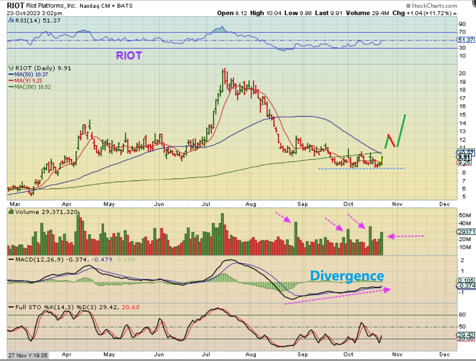The height and width of the screenshot is (361, 476).
Task: Click the 9.25 price tag on right axis
Action: [x=464, y=163]
